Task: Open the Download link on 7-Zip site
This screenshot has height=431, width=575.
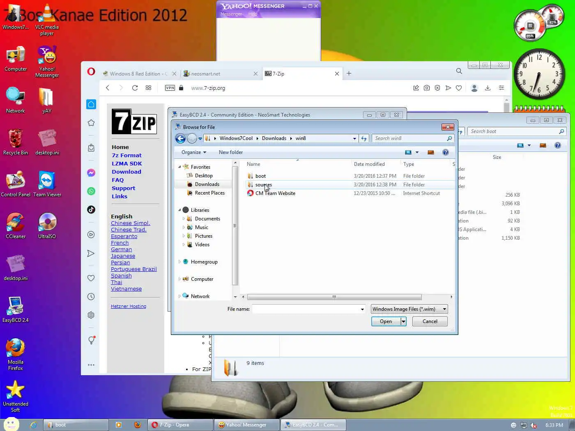Action: point(126,172)
